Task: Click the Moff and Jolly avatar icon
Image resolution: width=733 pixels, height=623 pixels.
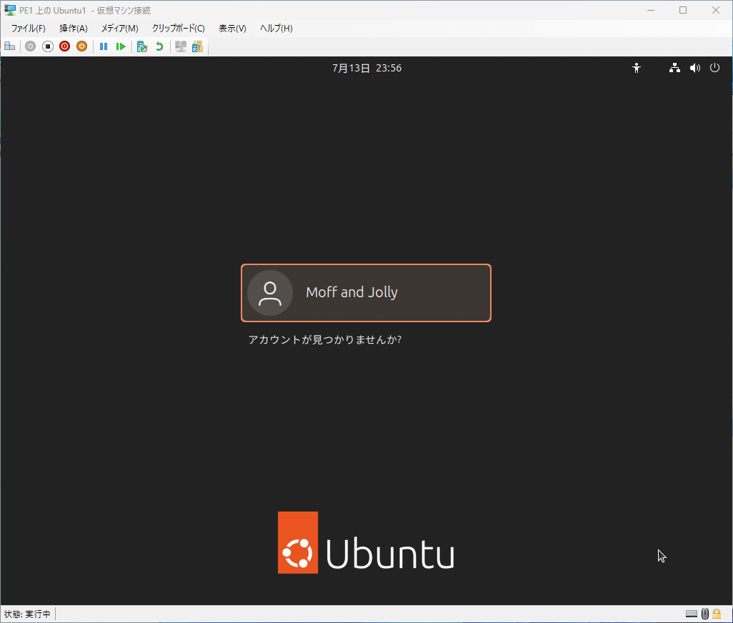Action: pos(270,293)
